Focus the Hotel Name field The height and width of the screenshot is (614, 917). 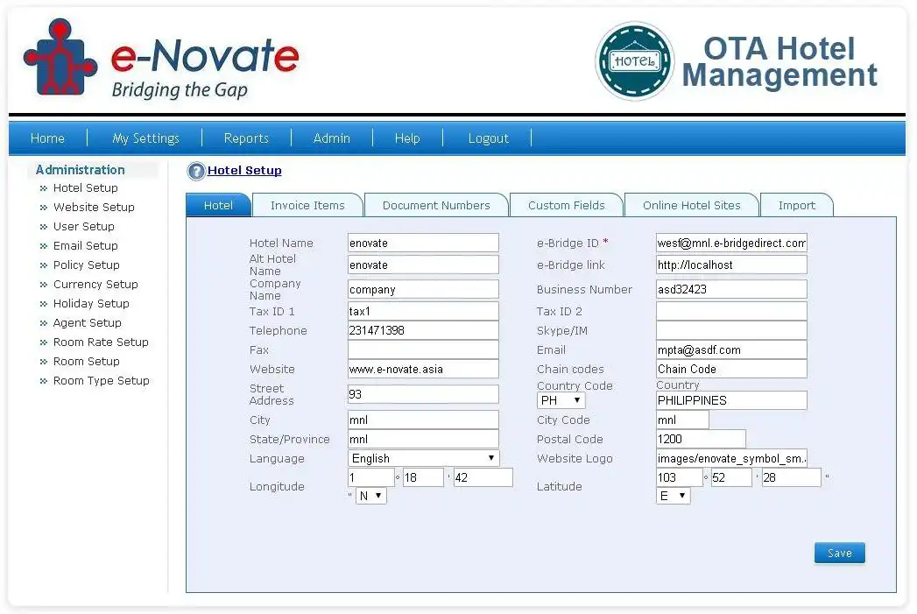click(423, 243)
